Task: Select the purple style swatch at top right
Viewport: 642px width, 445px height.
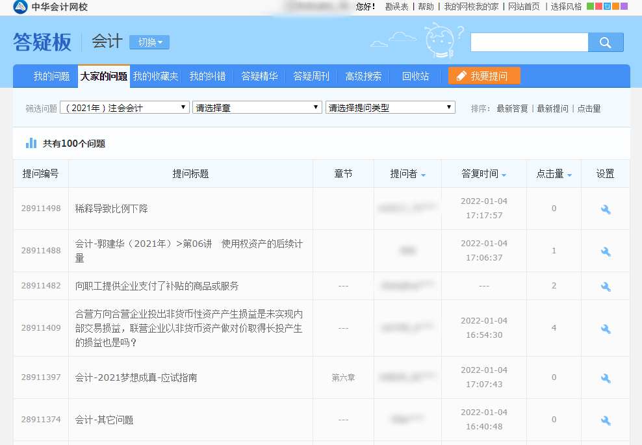Action: point(624,6)
